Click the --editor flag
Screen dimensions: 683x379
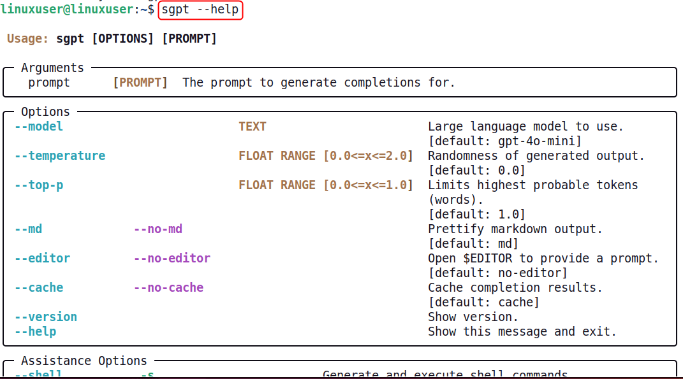click(42, 258)
